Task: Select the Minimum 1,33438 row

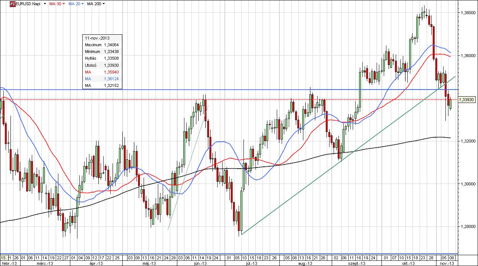Action: click(x=102, y=51)
